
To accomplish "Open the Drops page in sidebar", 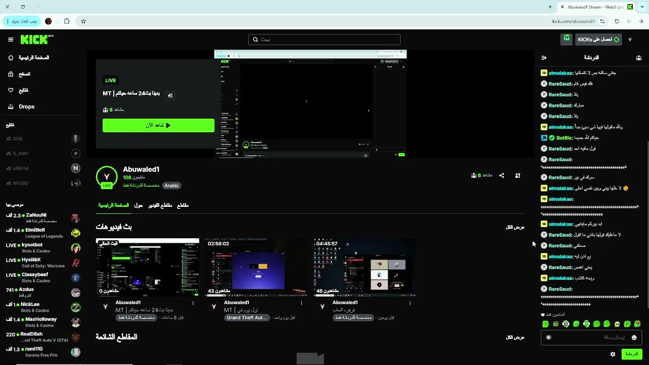I will point(21,106).
